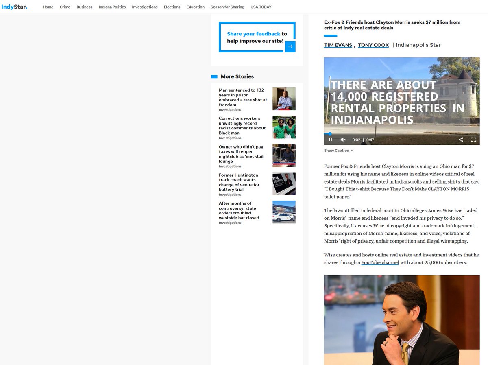488x365 pixels.
Task: Click thumbnail of Huntington track coach story
Action: click(284, 184)
